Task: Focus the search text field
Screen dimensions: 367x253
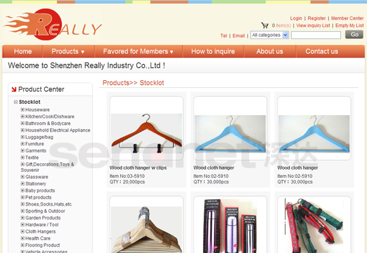Action: pos(316,35)
